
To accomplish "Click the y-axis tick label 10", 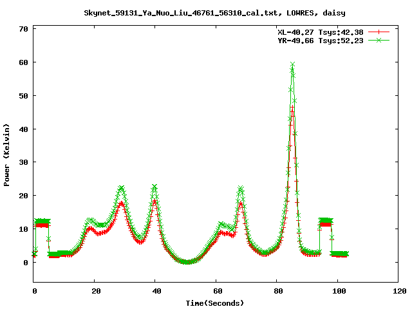I will coord(23,229).
